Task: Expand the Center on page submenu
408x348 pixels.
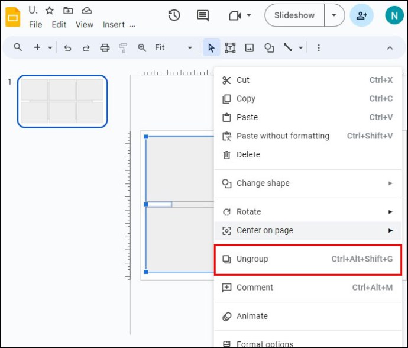Action: [308, 231]
